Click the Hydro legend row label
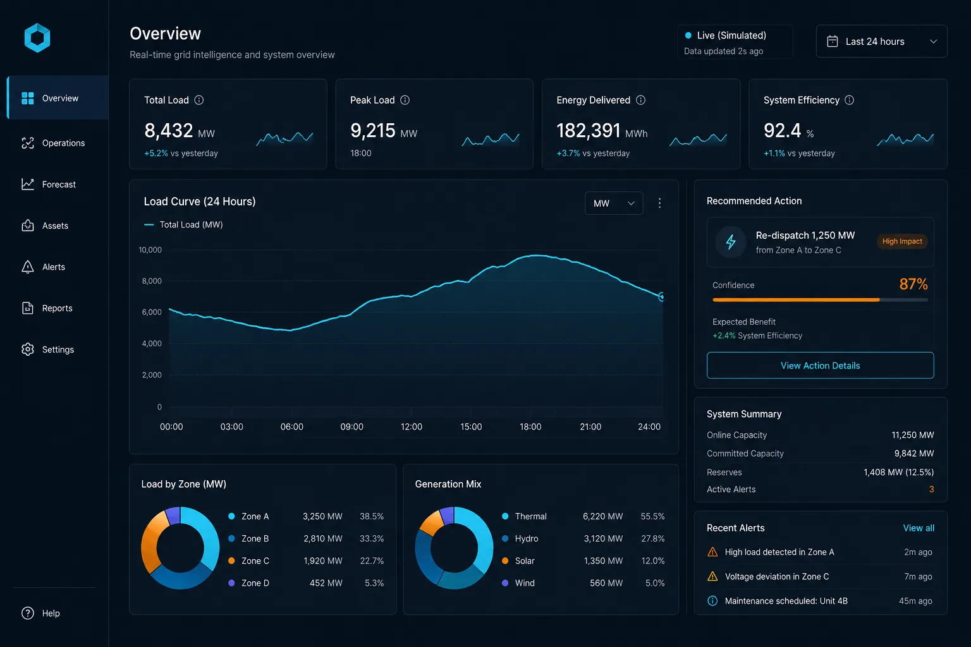The height and width of the screenshot is (647, 971). pos(527,538)
